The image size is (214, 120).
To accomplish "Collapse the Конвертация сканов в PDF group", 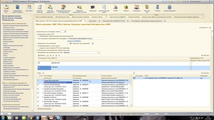I will tap(37, 34).
